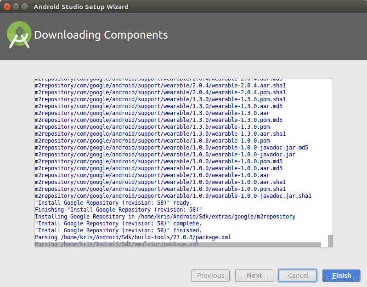
Task: Click the Next button
Action: coord(254,276)
